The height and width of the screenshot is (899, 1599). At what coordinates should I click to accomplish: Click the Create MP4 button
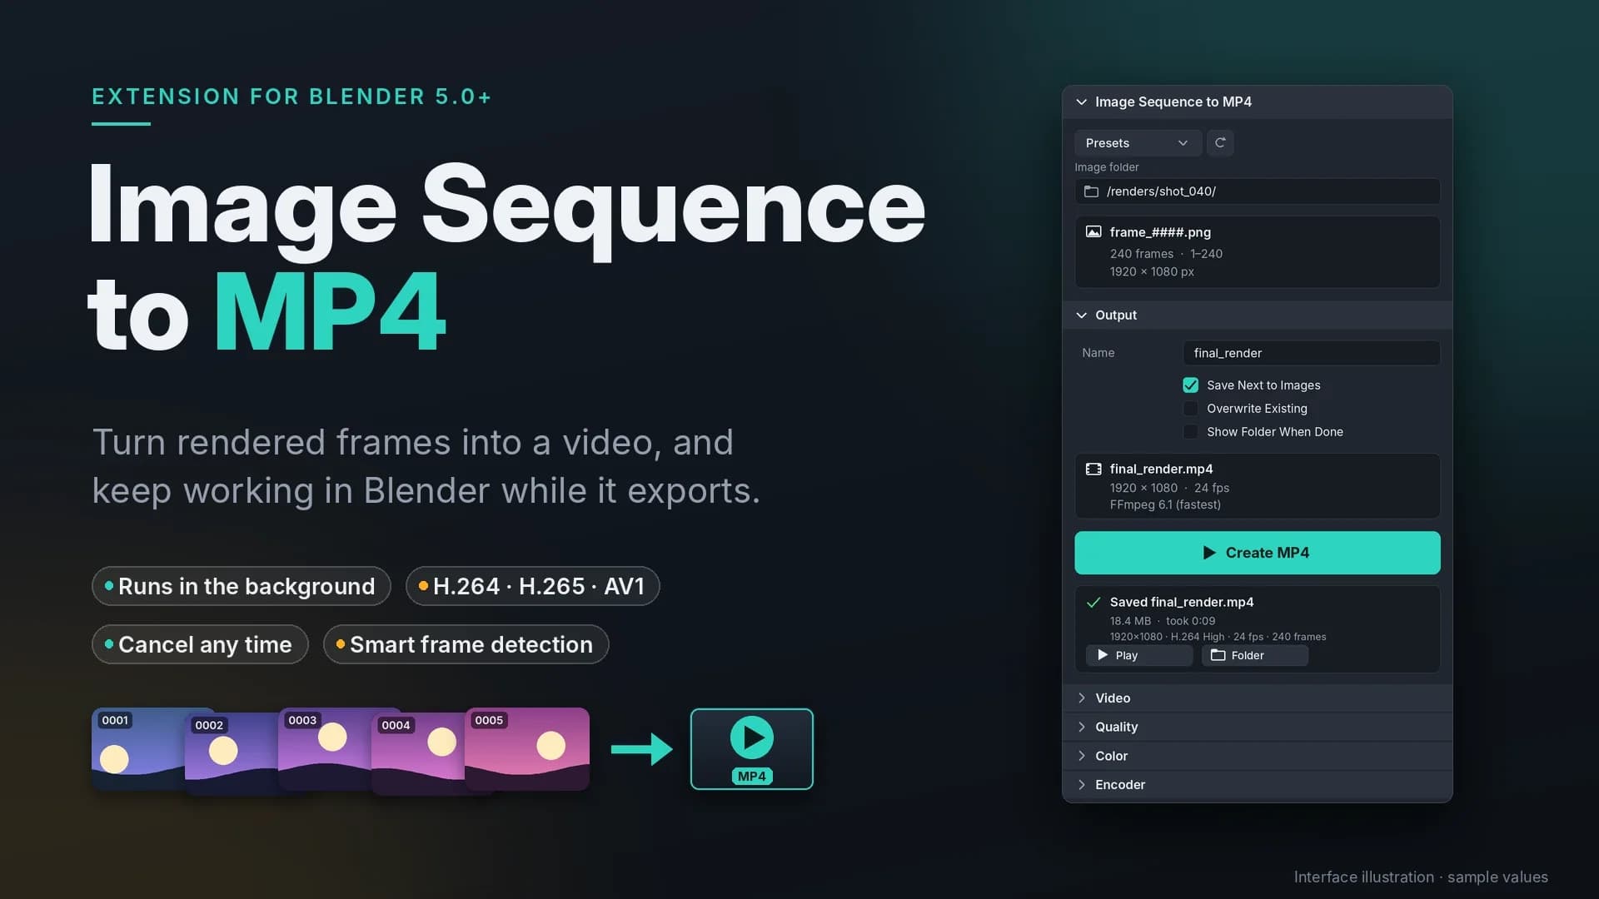[1258, 553]
